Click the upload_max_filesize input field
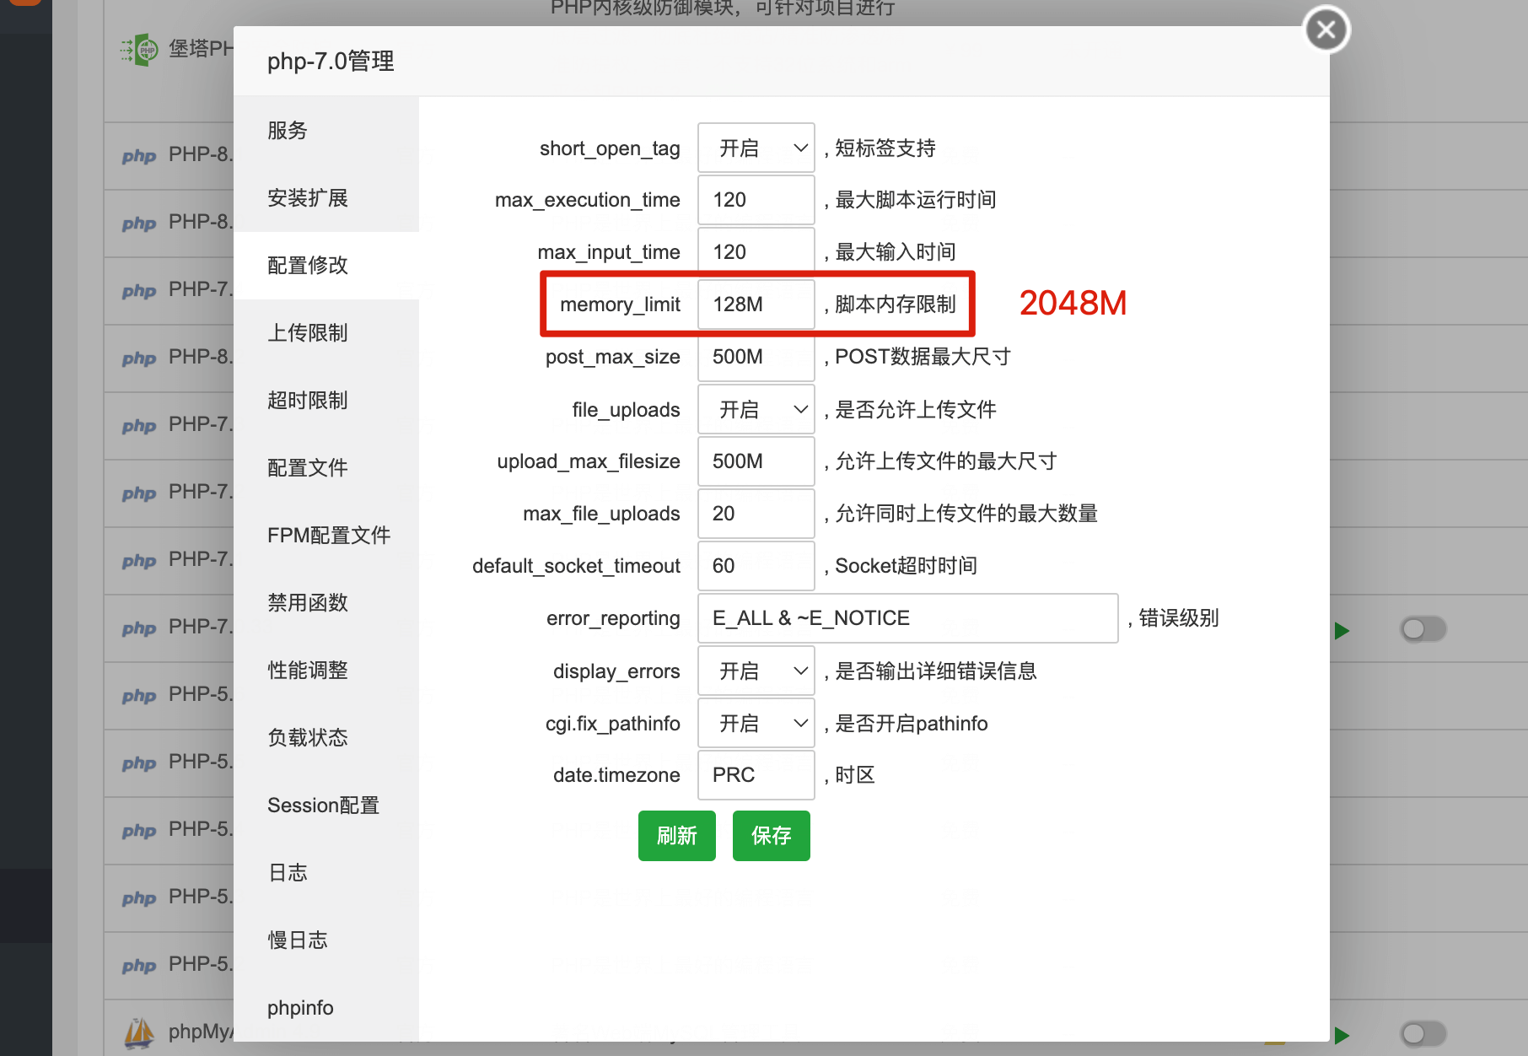This screenshot has height=1056, width=1528. pyautogui.click(x=756, y=461)
